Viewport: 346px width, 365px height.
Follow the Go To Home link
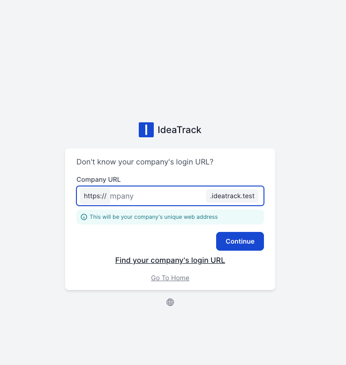click(x=170, y=278)
